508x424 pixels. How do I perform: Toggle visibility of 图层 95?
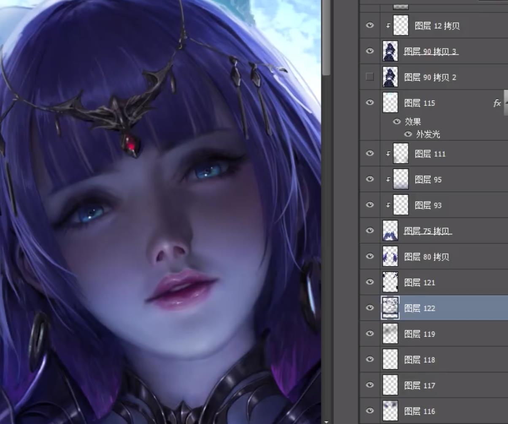pos(370,179)
